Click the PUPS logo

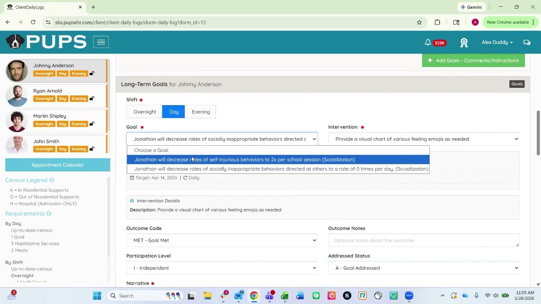click(x=46, y=42)
